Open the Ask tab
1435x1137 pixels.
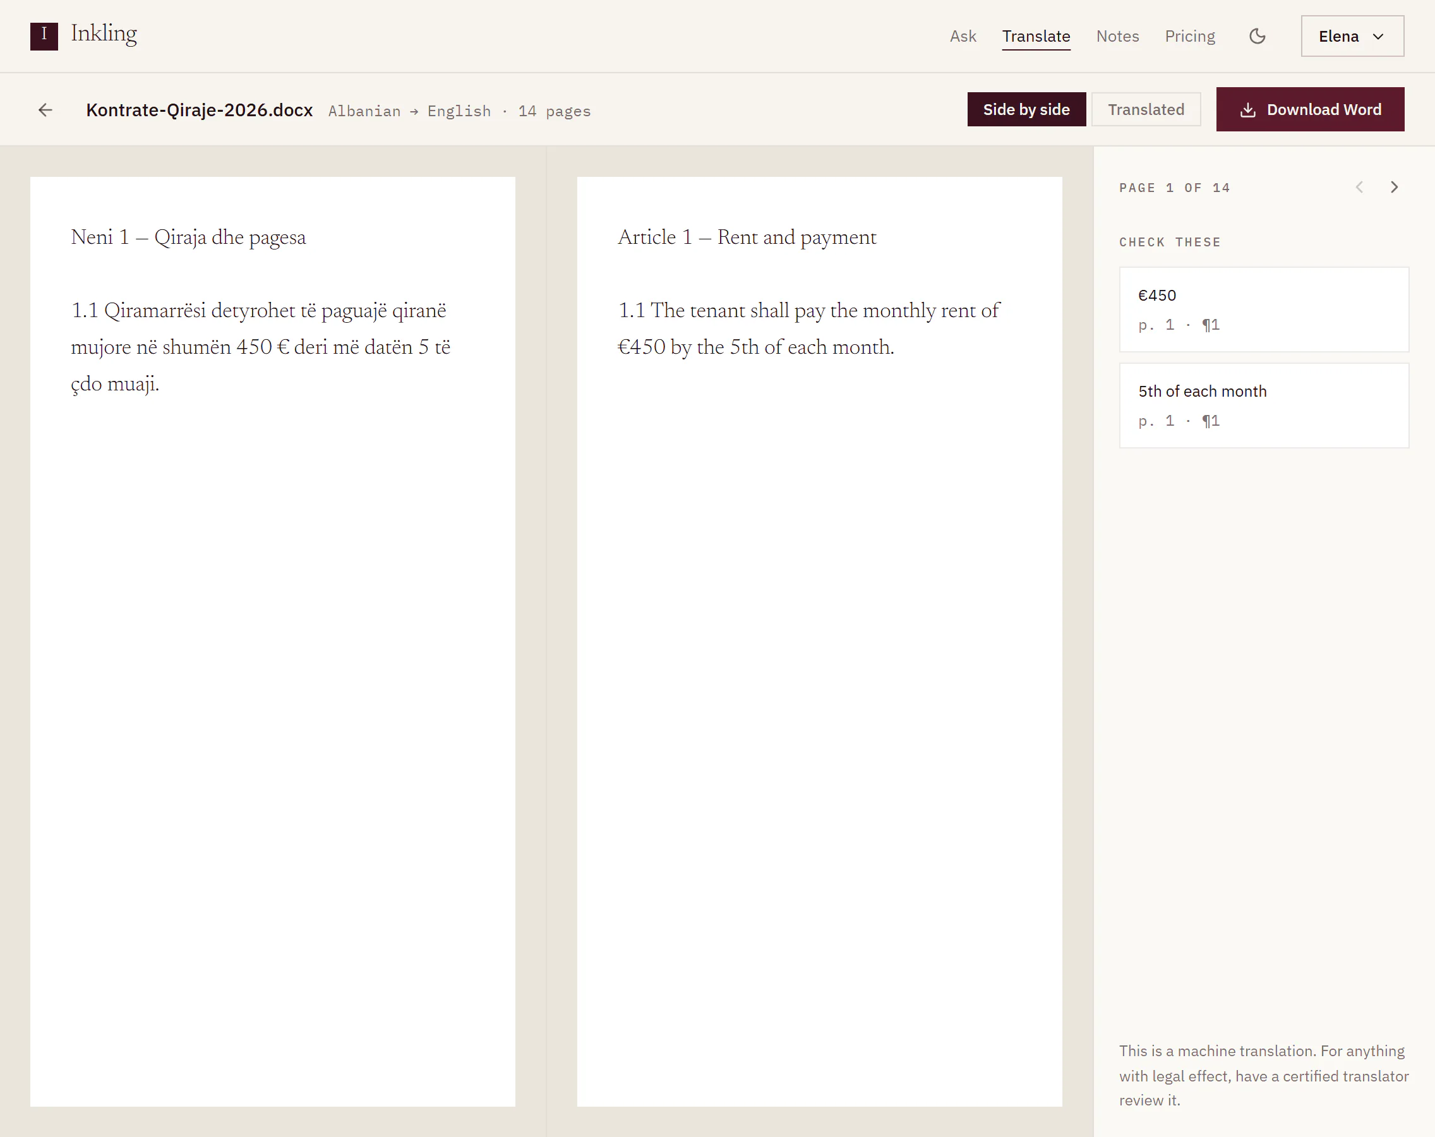pyautogui.click(x=963, y=36)
